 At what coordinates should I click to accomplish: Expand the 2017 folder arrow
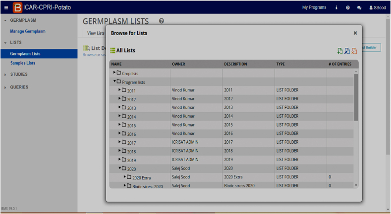119,142
